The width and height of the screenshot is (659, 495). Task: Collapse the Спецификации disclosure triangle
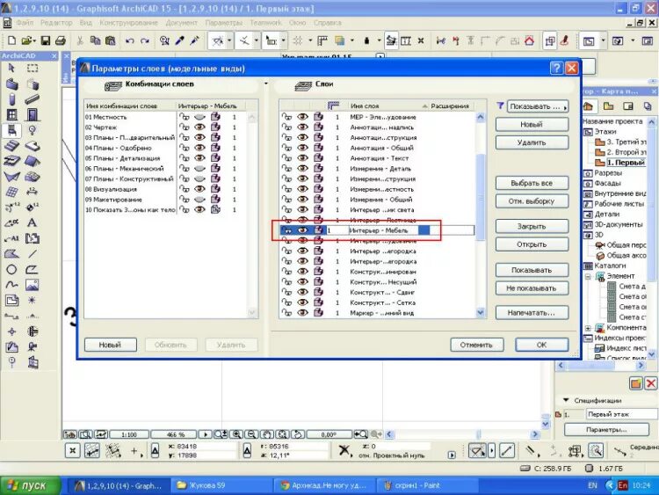(x=566, y=400)
